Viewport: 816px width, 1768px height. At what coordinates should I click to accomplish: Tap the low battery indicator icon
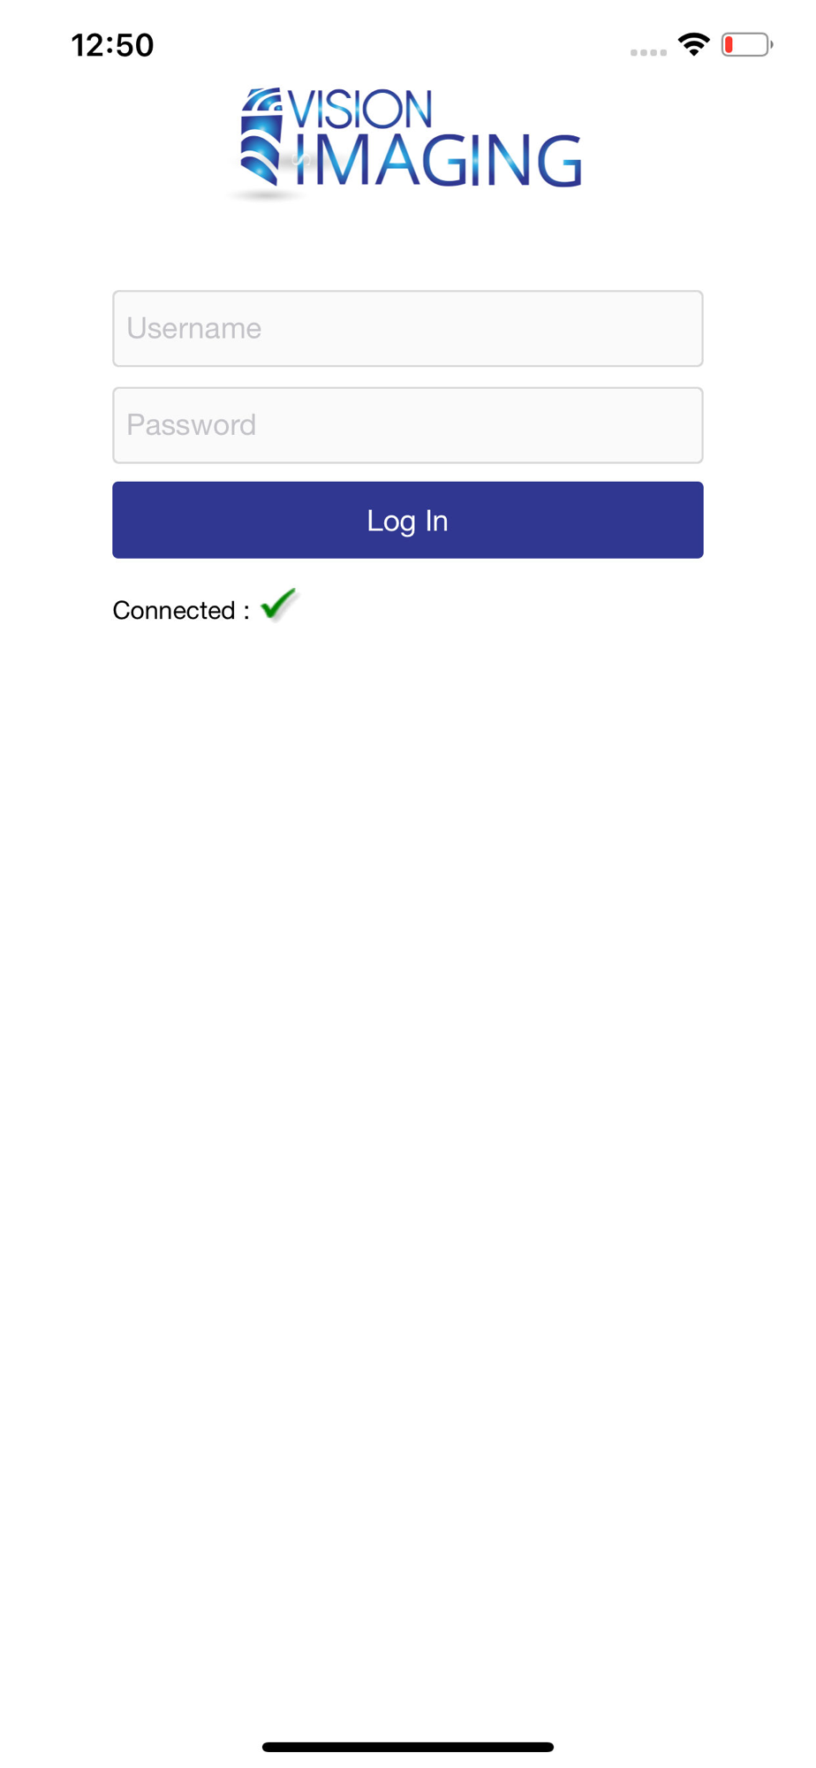(x=747, y=44)
